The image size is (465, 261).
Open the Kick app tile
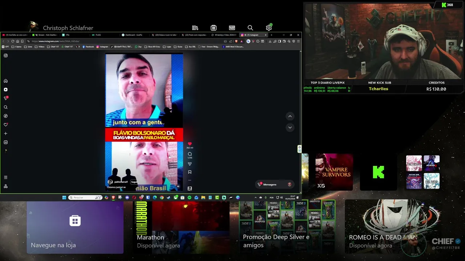point(379,172)
